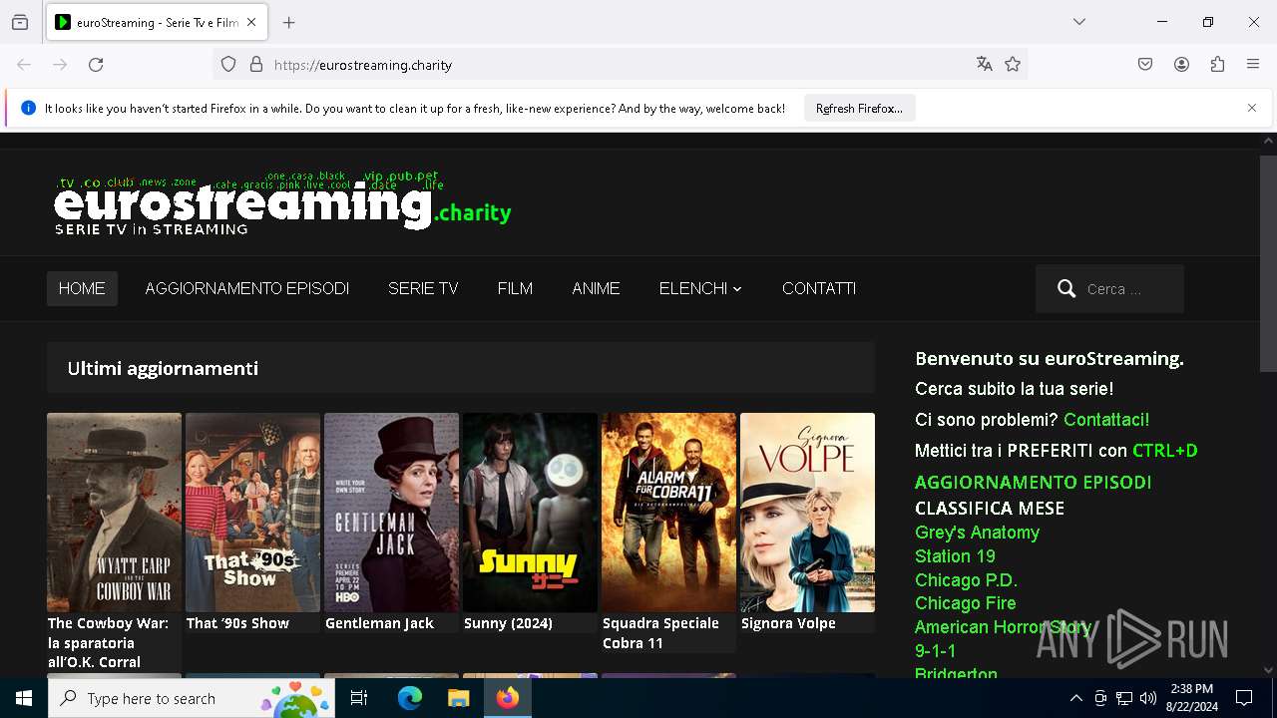Open the Firefox View recent browsing icon
The width and height of the screenshot is (1277, 718).
(20, 22)
